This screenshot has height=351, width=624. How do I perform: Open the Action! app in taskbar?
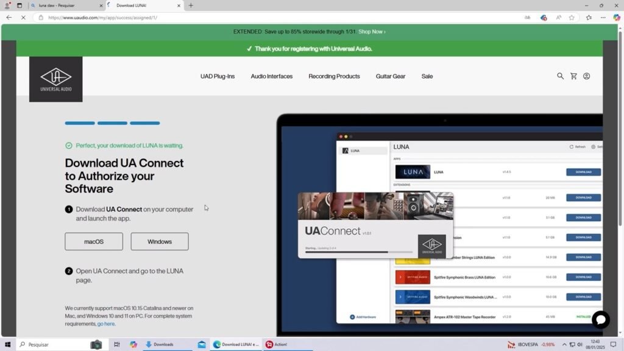click(288, 344)
